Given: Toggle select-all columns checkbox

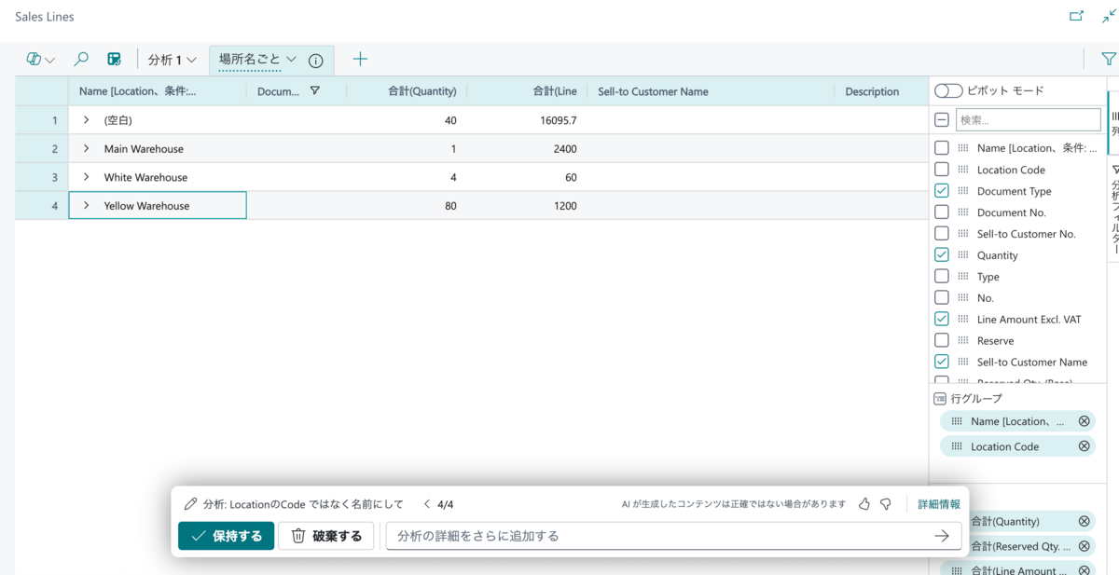Looking at the screenshot, I should [x=942, y=119].
